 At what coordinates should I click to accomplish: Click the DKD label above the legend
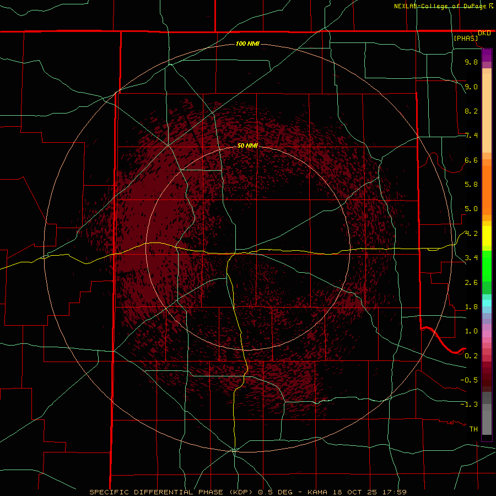click(x=484, y=33)
